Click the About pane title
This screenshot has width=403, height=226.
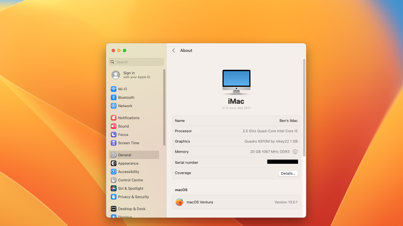tap(186, 51)
